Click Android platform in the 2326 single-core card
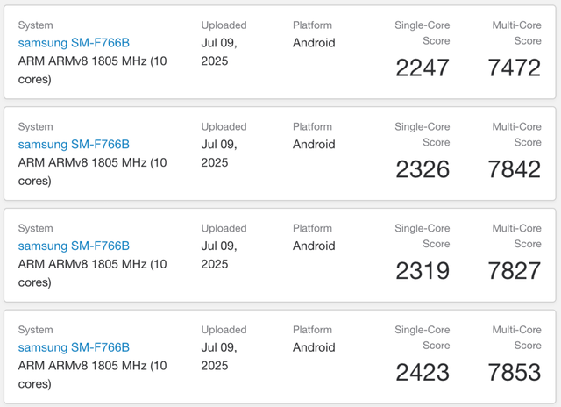 coord(314,145)
